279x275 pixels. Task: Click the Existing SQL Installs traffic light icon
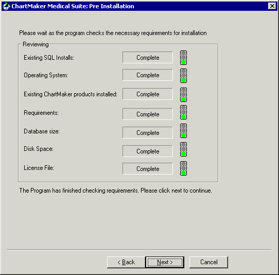tap(183, 58)
